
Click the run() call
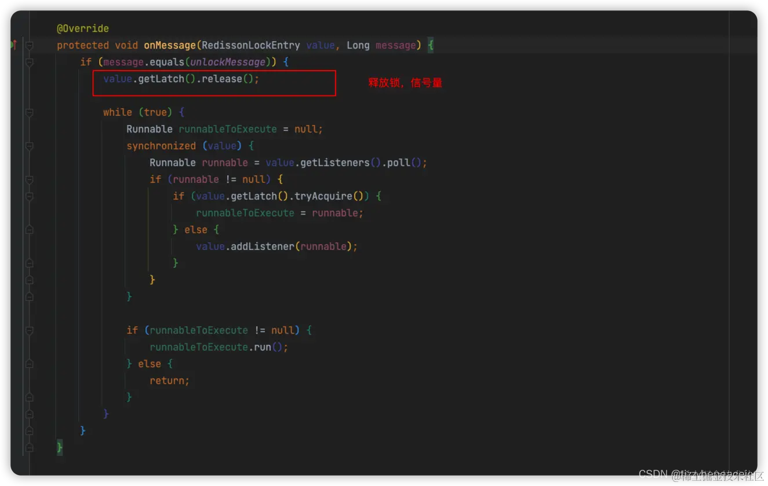click(x=268, y=347)
